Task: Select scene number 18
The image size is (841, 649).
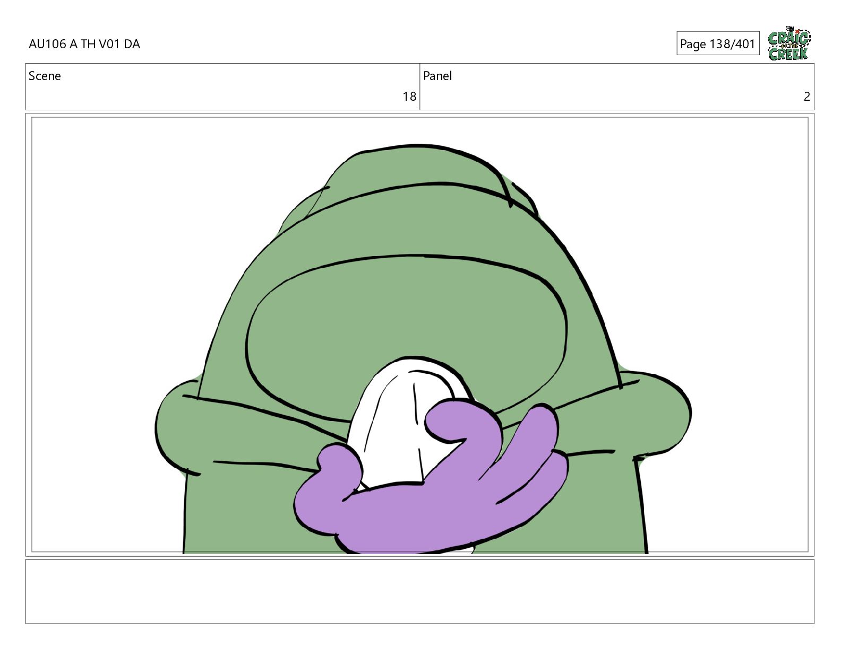Action: (409, 97)
